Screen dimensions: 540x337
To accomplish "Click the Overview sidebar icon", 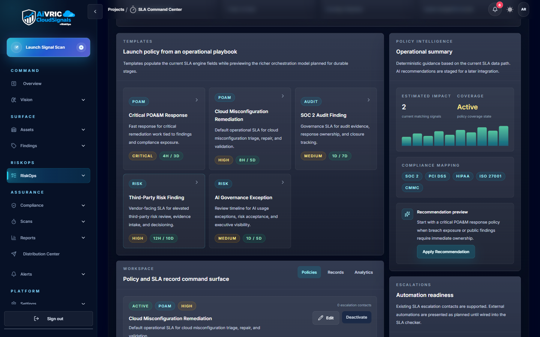I will (x=14, y=84).
